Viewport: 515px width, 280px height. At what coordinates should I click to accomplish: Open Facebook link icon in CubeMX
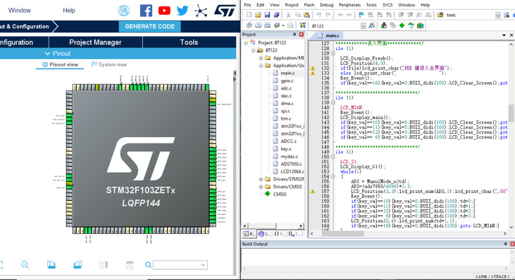[146, 10]
